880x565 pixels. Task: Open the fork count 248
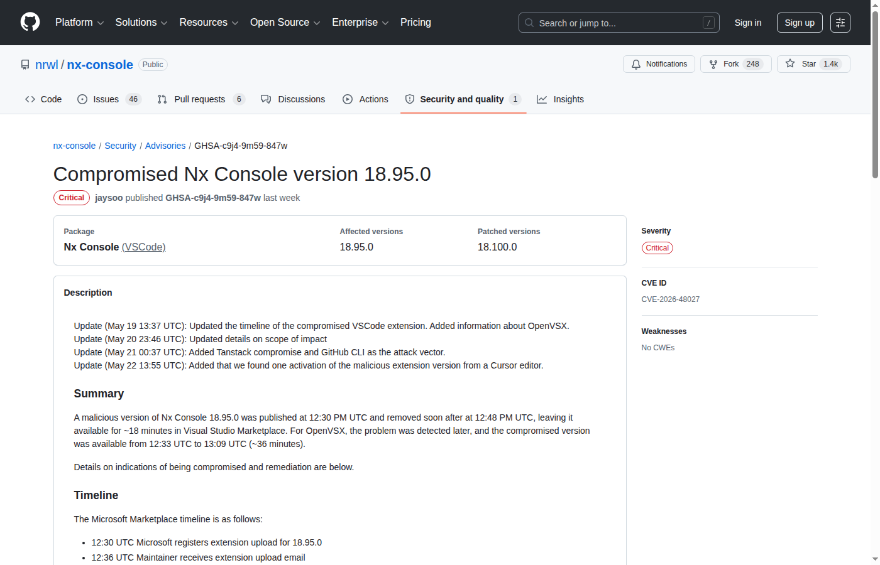752,64
